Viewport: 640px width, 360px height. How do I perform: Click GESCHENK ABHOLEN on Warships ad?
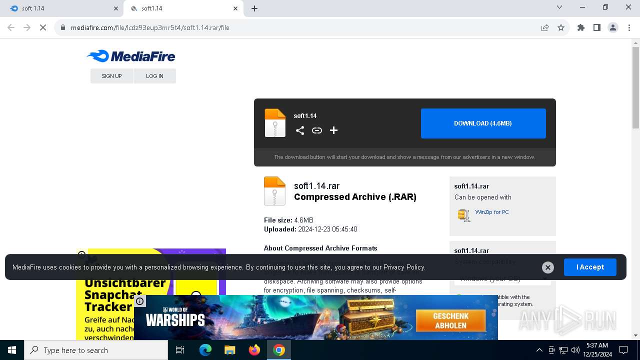(x=450, y=320)
